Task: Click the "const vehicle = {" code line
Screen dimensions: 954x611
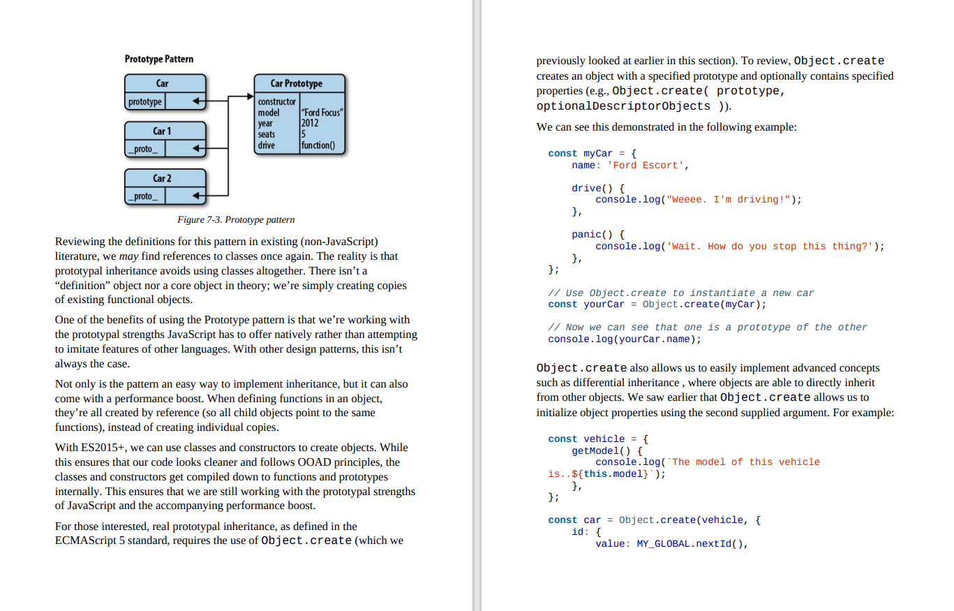Action: [598, 439]
